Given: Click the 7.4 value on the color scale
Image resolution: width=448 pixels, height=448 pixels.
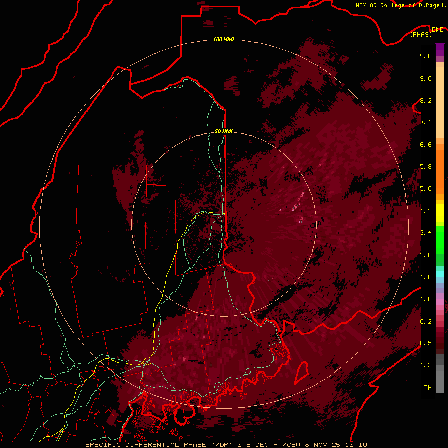Looking at the screenshot, I should tap(426, 122).
